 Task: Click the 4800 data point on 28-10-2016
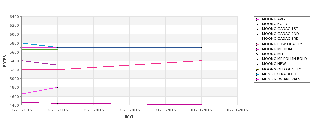tap(57, 88)
